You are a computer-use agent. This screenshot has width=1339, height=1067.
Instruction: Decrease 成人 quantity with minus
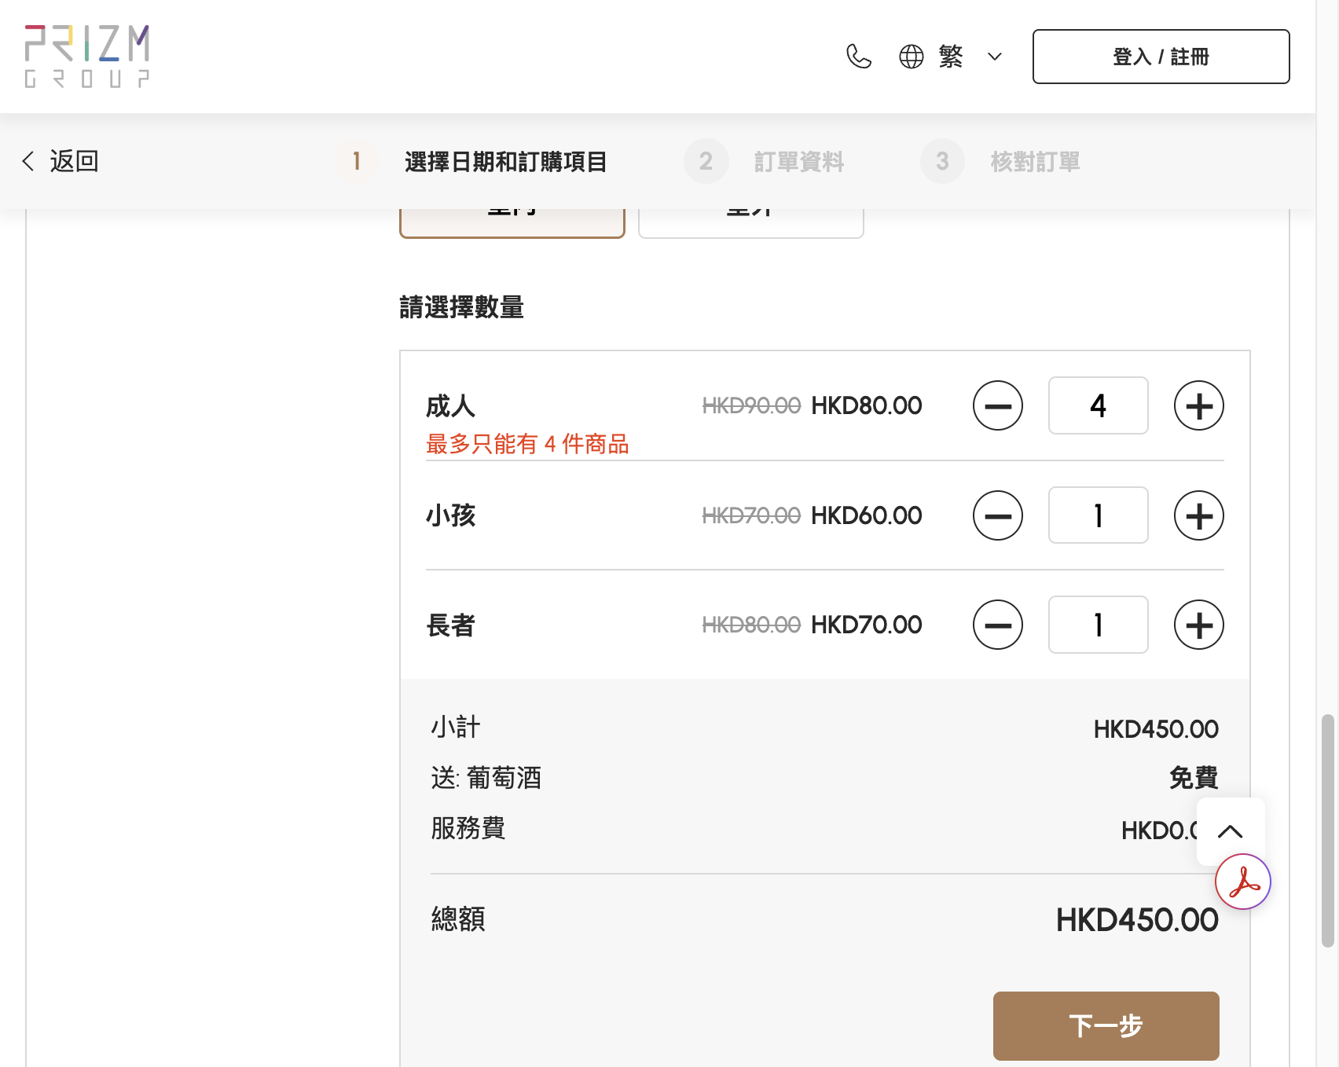tap(997, 406)
